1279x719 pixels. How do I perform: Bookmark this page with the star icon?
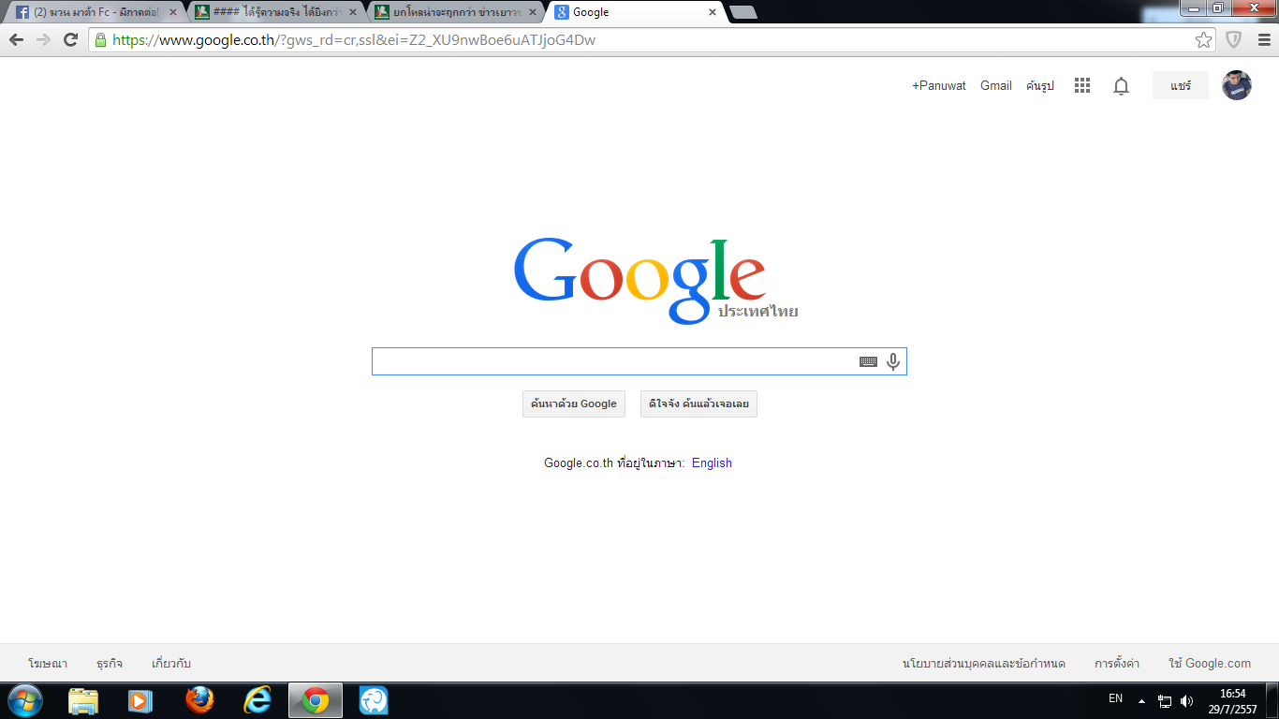click(1204, 40)
